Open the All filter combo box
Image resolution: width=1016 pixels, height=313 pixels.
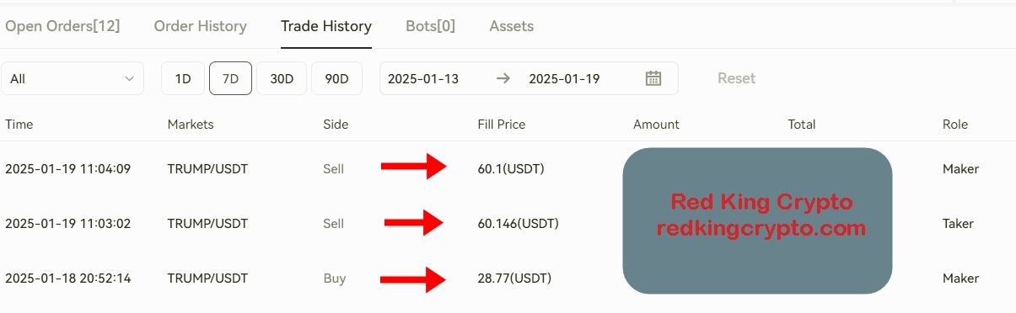pos(73,78)
